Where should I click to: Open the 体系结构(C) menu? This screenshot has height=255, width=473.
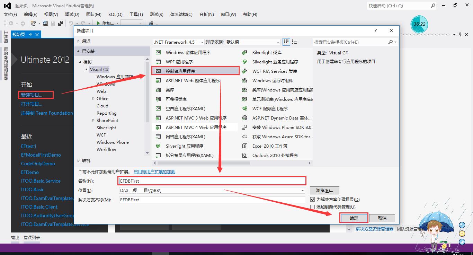(x=181, y=14)
